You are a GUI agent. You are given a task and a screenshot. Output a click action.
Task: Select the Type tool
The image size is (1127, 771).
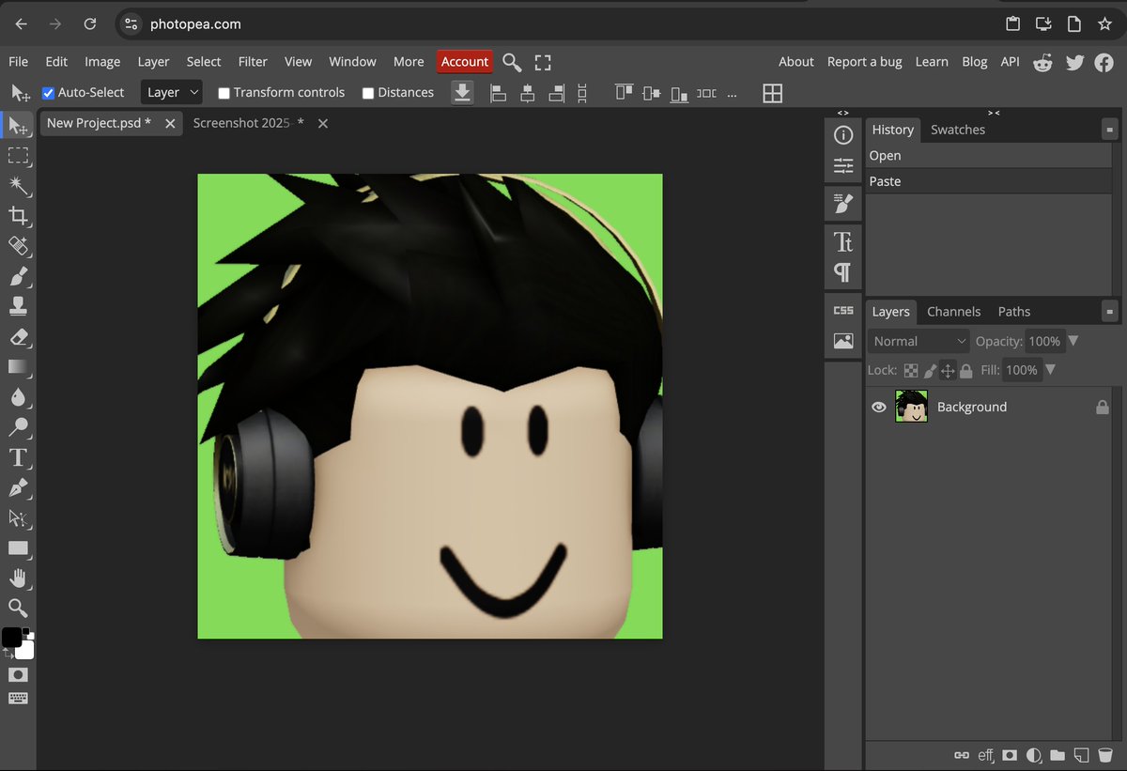click(18, 457)
